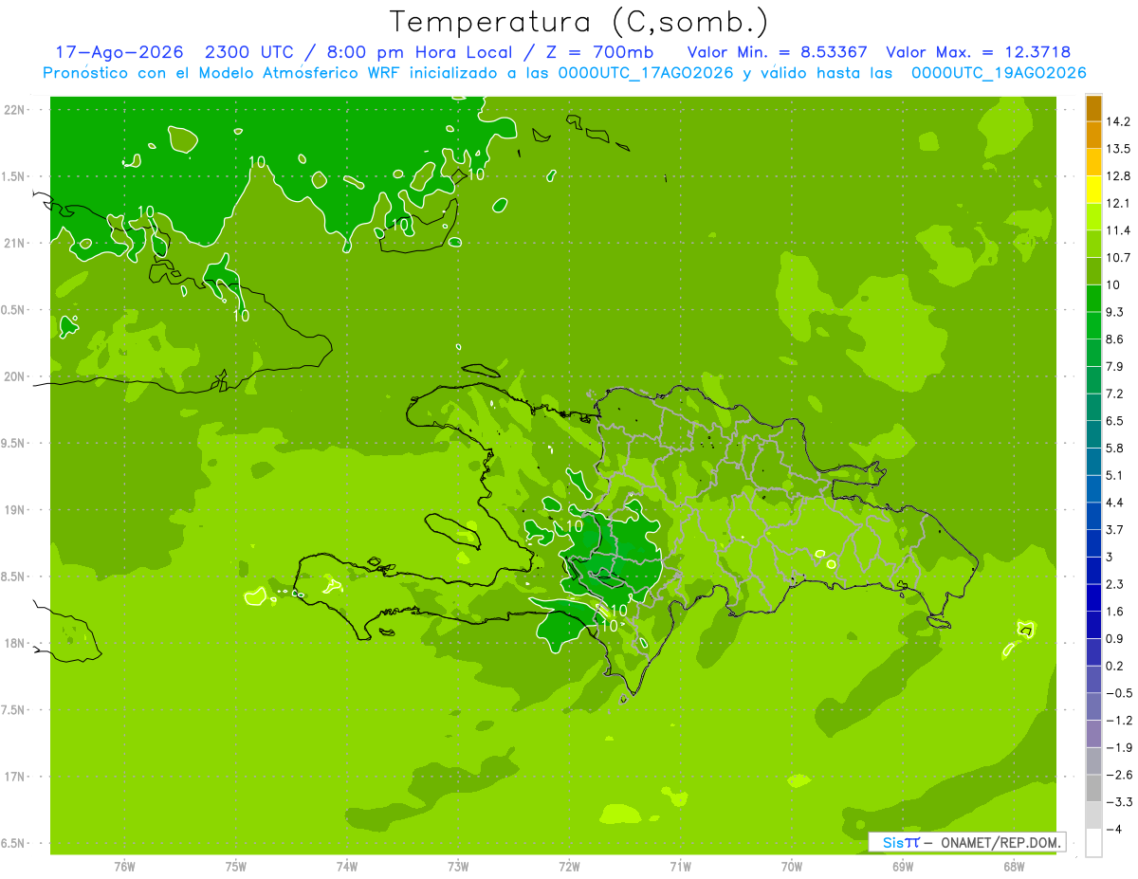Click the white color band below -4
1138x879 pixels.
[x=1093, y=842]
